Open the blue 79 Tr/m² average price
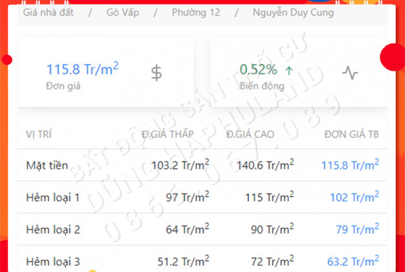Viewport: 405px width, 272px height. click(x=358, y=229)
